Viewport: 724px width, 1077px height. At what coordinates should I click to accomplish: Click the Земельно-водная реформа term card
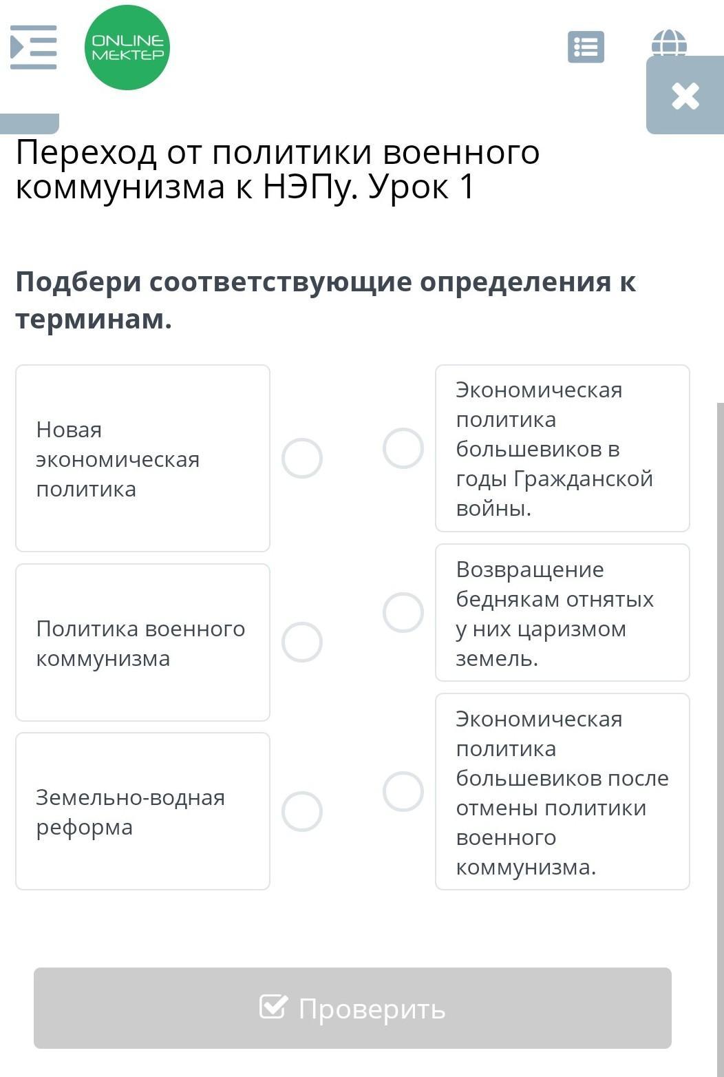click(x=142, y=811)
